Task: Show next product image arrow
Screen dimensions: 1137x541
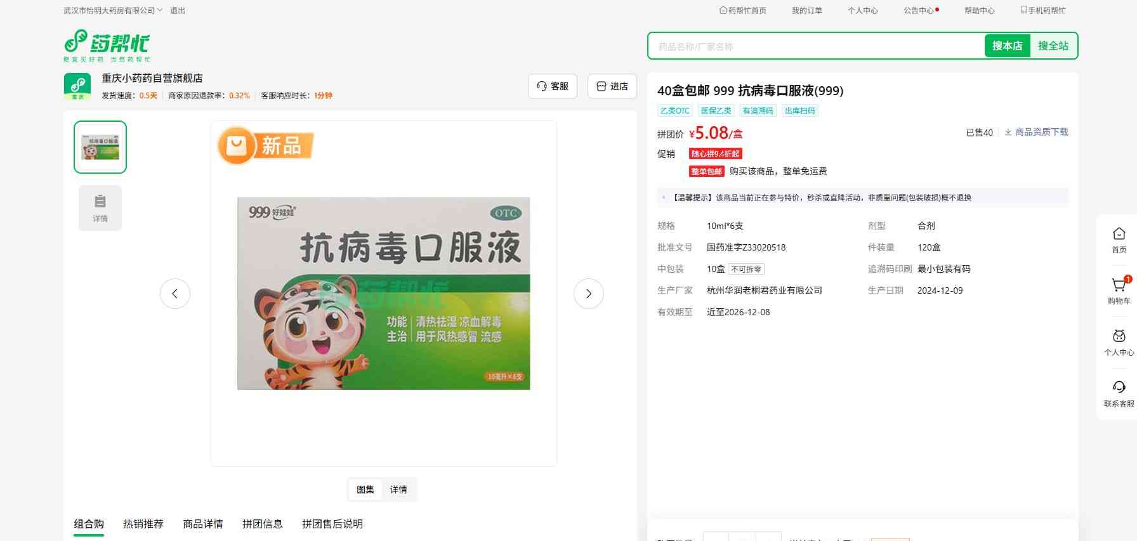Action: [588, 294]
